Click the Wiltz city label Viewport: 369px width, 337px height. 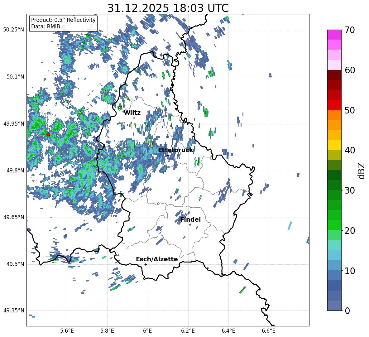pyautogui.click(x=132, y=113)
